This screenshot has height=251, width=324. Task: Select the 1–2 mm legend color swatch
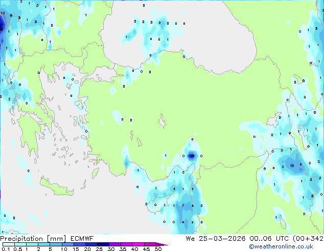32,244
